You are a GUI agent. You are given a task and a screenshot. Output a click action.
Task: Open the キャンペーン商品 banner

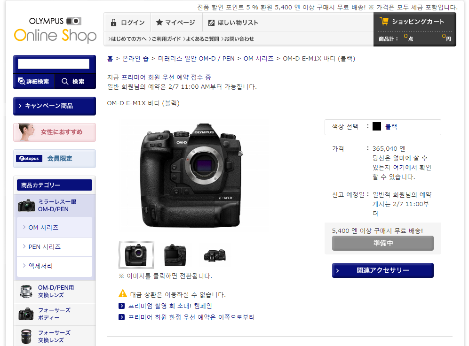[x=55, y=106]
